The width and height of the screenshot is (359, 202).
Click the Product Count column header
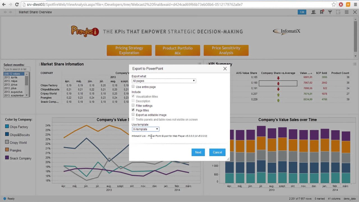click(x=340, y=73)
